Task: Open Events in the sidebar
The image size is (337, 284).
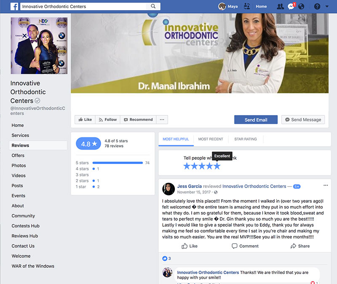Action: [18, 196]
